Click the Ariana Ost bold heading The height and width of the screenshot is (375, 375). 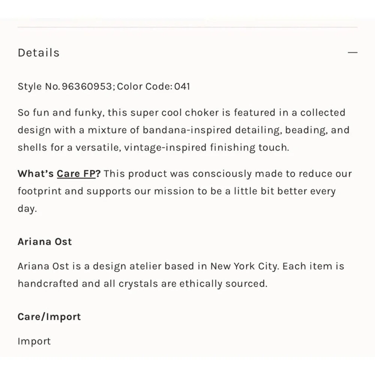[45, 241]
